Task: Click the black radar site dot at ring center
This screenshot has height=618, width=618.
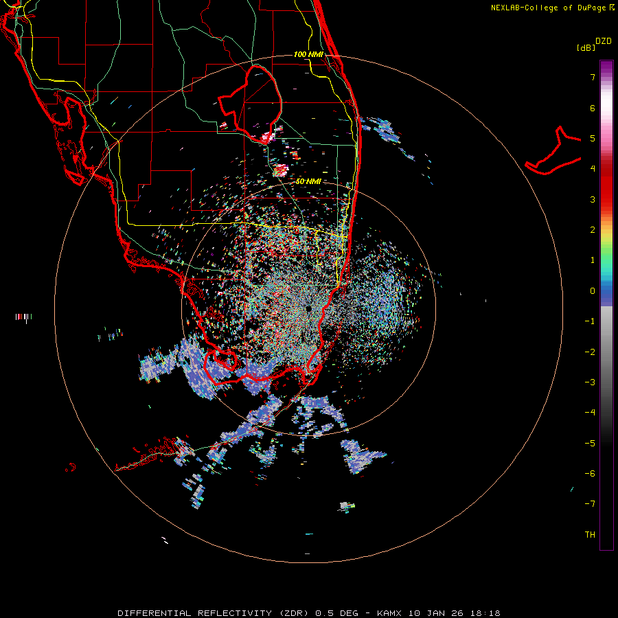Action: [308, 308]
